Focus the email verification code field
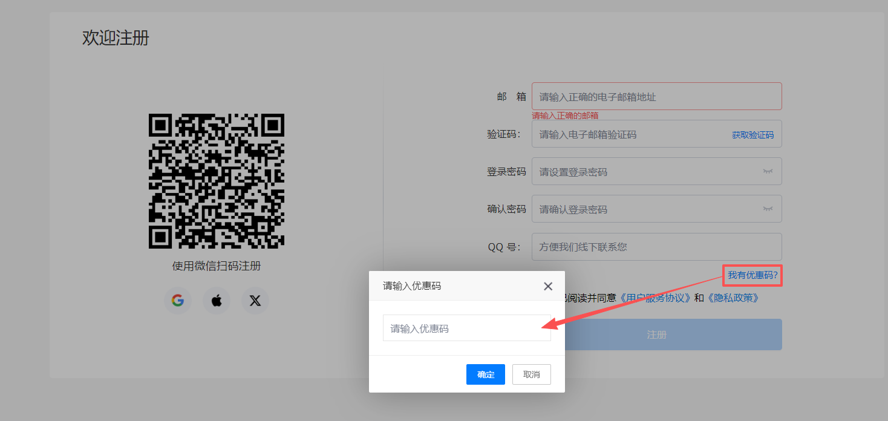The width and height of the screenshot is (888, 421). coord(657,134)
